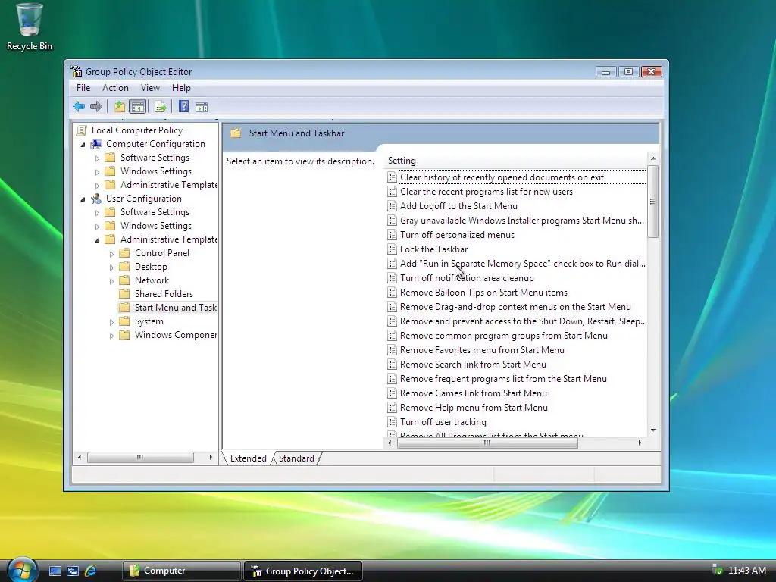
Task: Click policy icon beside Add Logoff to Start Menu
Action: [392, 206]
